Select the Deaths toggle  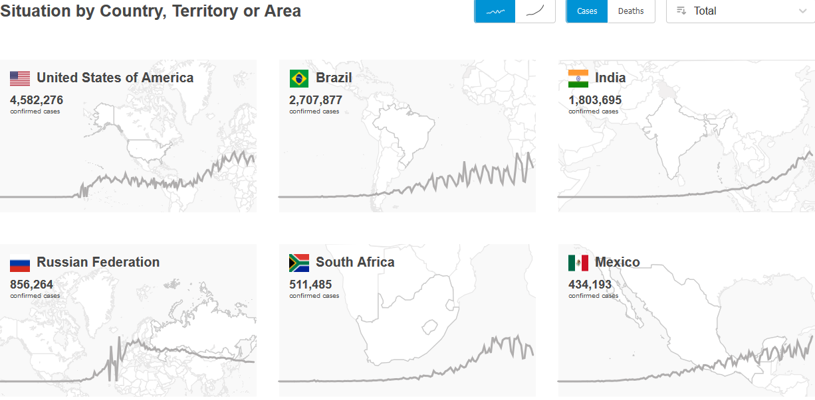[x=631, y=11]
